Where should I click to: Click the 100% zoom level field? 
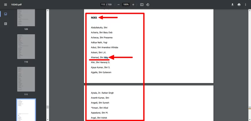point(126,5)
